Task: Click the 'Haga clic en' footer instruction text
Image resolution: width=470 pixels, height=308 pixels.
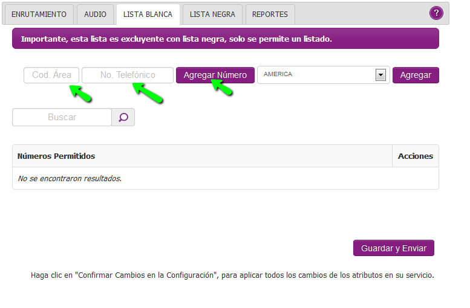Action: (232, 275)
